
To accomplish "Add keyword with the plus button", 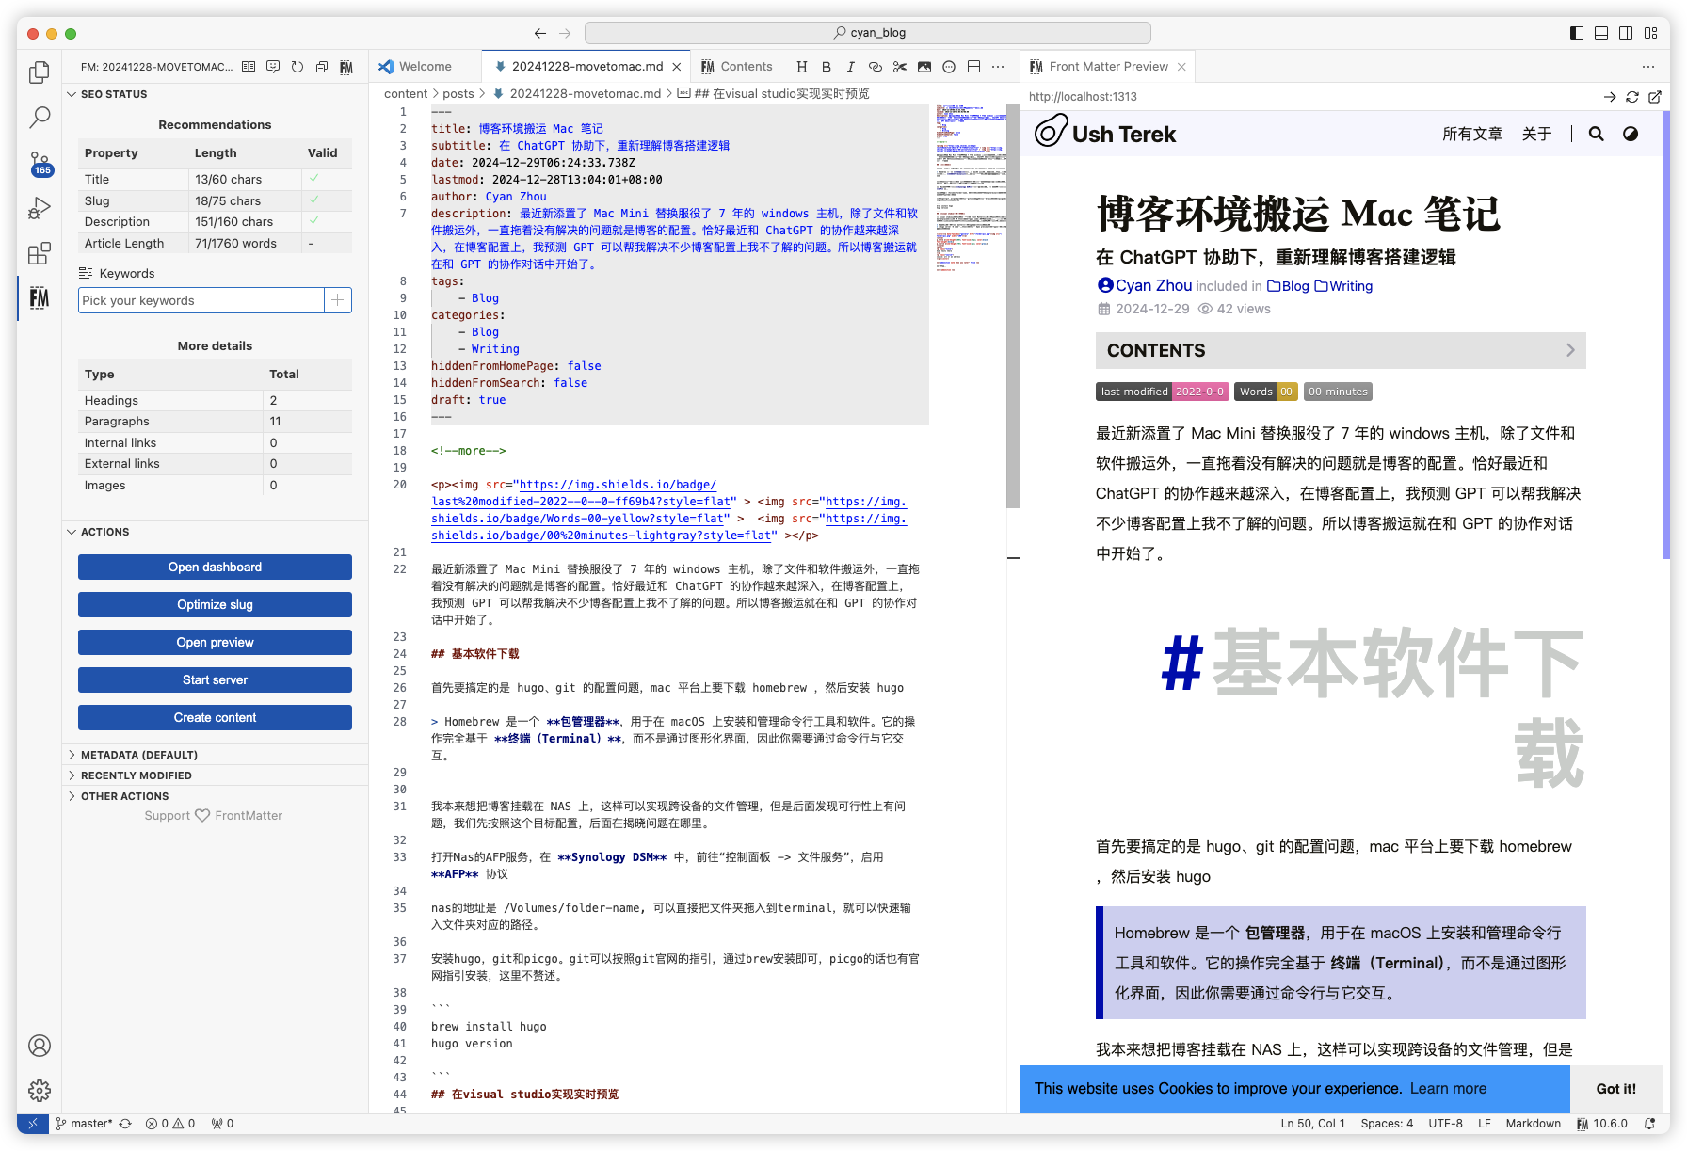I will 338,300.
